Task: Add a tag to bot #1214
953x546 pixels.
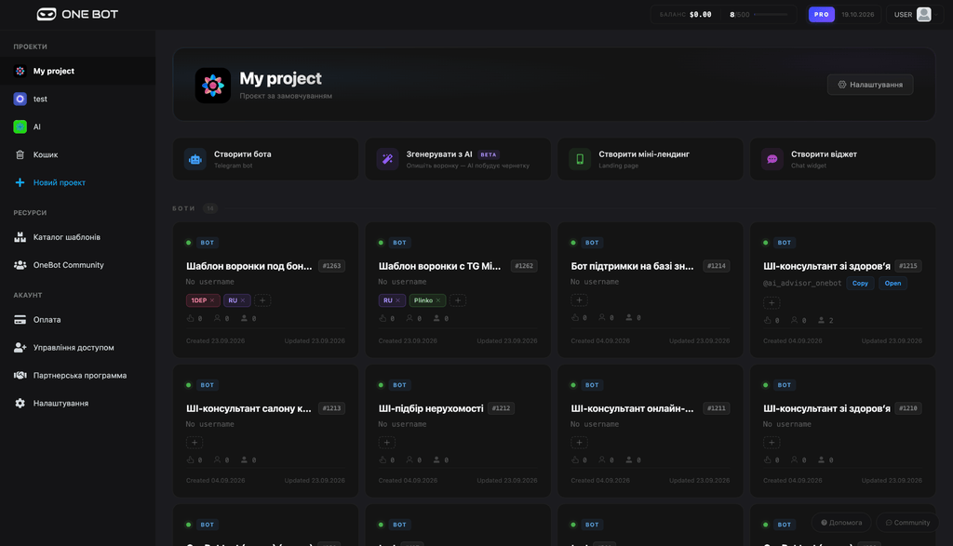Action: click(x=579, y=300)
